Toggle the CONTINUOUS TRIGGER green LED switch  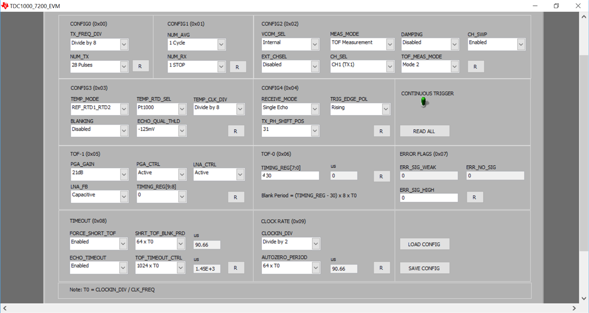coord(423,102)
